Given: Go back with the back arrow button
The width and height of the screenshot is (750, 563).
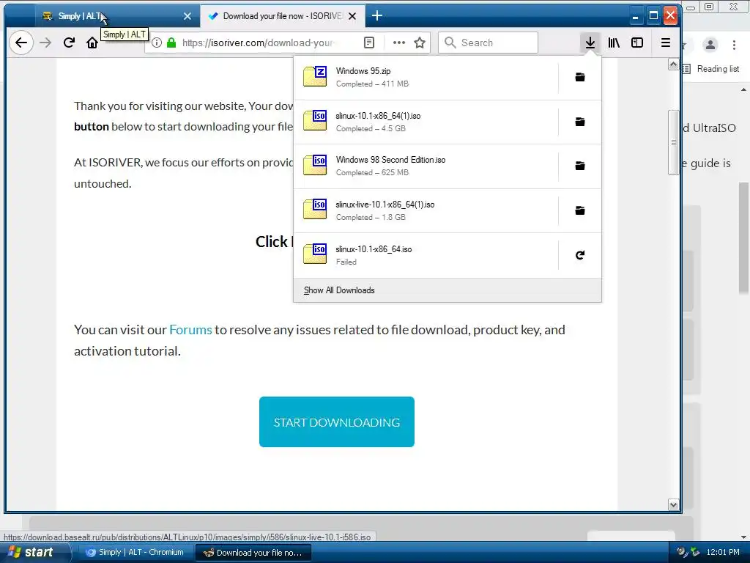Looking at the screenshot, I should 21,43.
